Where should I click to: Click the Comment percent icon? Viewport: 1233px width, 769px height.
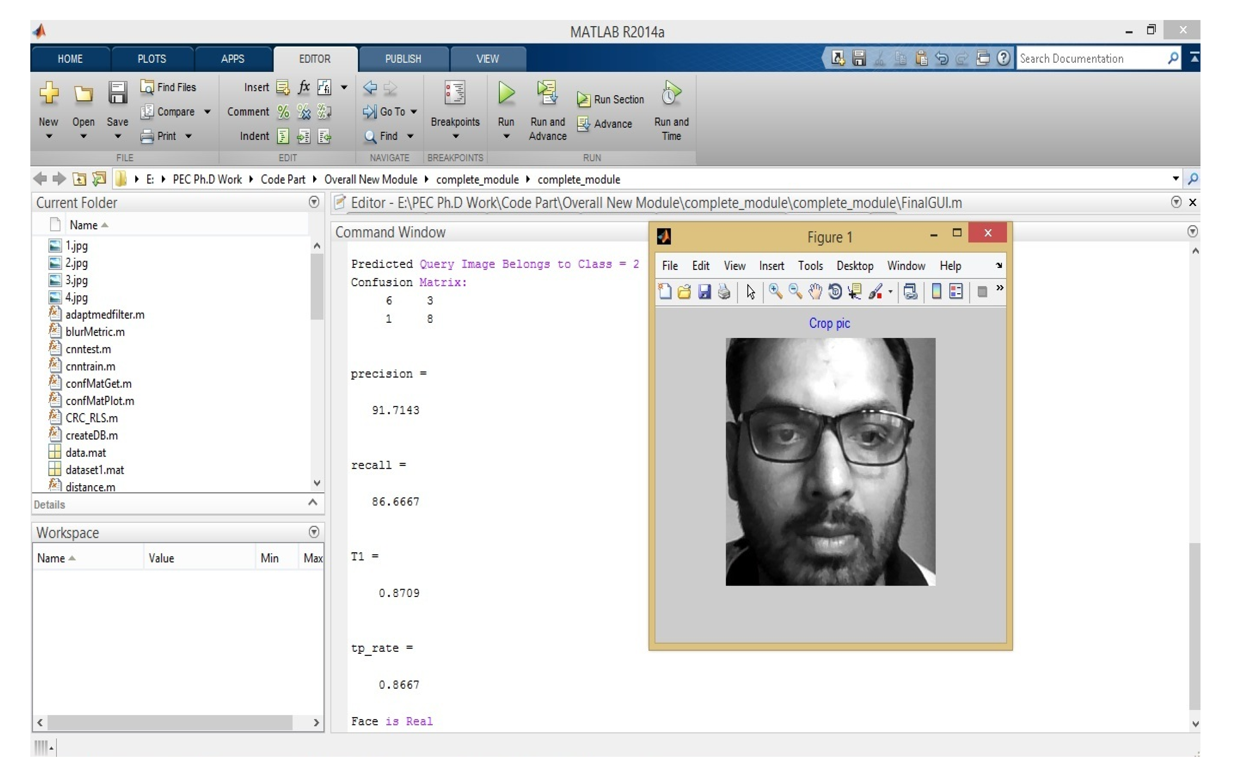point(283,112)
